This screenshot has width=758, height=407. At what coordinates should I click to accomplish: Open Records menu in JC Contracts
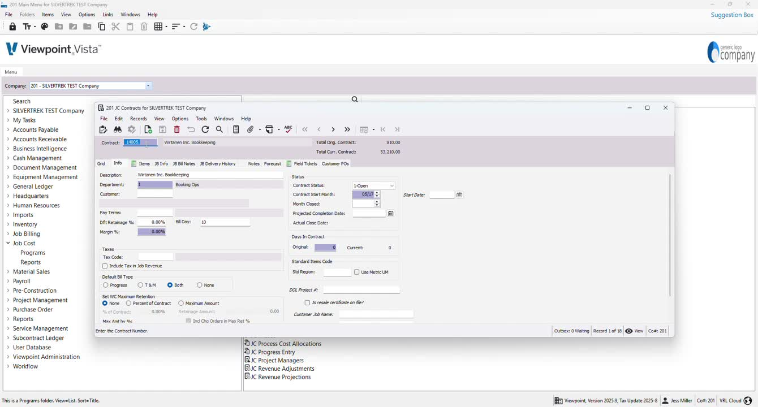tap(139, 119)
